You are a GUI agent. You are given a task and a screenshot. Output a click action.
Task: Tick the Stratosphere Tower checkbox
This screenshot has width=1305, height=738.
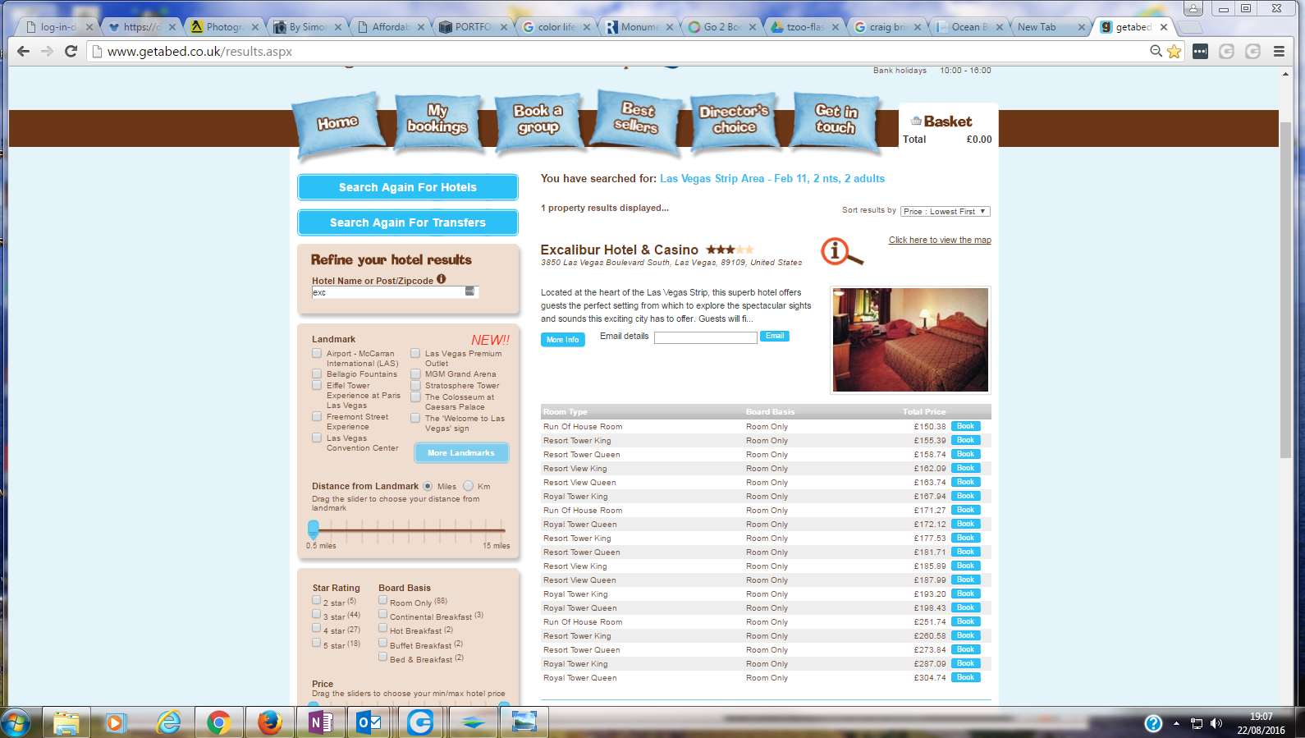(x=415, y=385)
